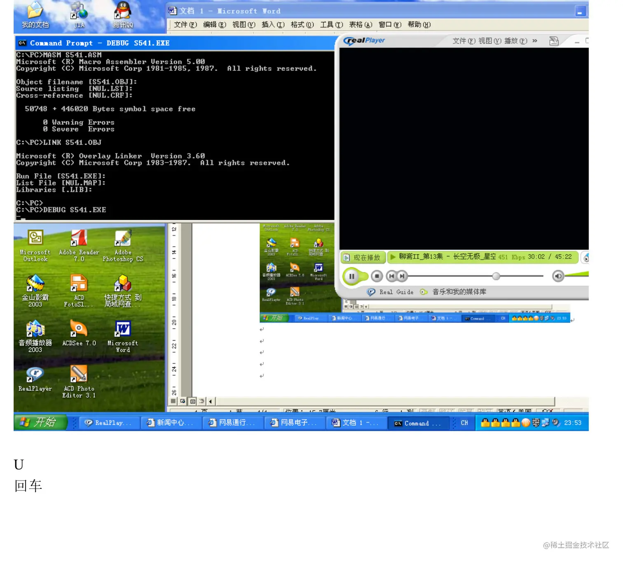Open the Word 工具 menu

point(332,25)
